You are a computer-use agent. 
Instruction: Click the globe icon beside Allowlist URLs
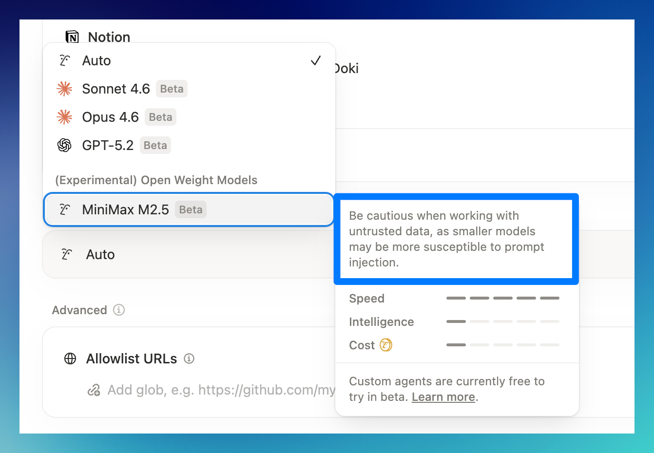tap(70, 359)
